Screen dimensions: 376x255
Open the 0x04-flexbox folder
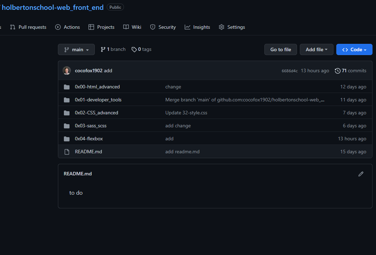tap(89, 139)
